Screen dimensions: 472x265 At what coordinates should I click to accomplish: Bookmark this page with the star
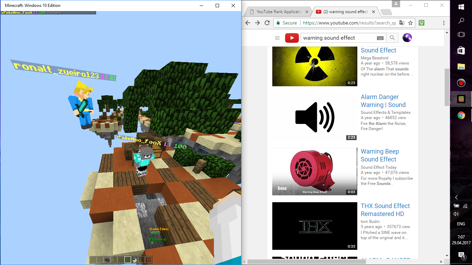point(410,23)
